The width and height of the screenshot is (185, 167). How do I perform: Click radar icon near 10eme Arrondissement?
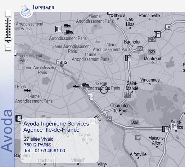(59, 29)
